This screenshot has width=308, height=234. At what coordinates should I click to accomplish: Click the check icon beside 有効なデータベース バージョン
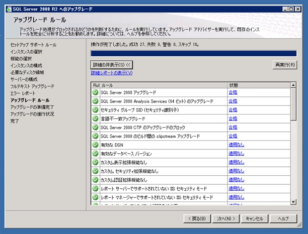[95, 153]
